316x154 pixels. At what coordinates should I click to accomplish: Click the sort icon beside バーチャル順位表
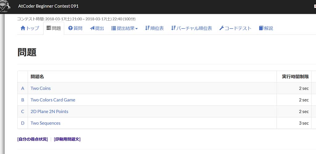[173, 28]
